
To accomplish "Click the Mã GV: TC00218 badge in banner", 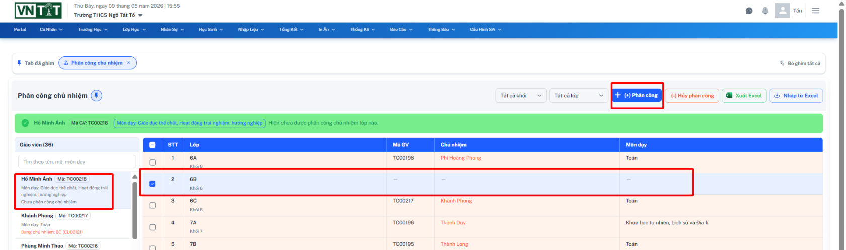I will tap(89, 123).
